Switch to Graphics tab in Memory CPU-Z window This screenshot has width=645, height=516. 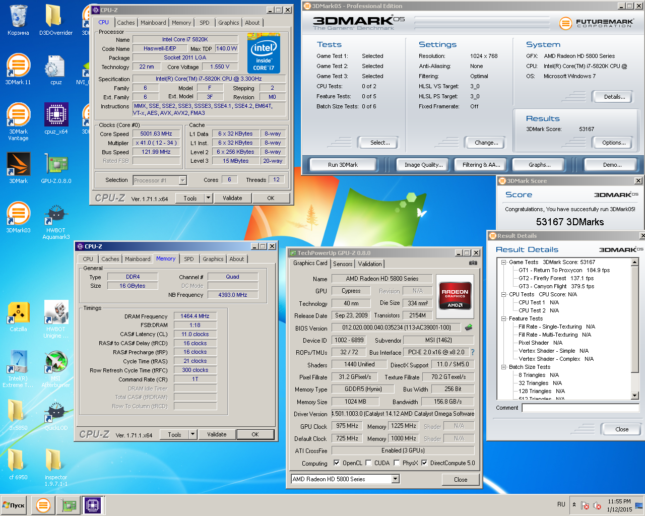(x=213, y=259)
